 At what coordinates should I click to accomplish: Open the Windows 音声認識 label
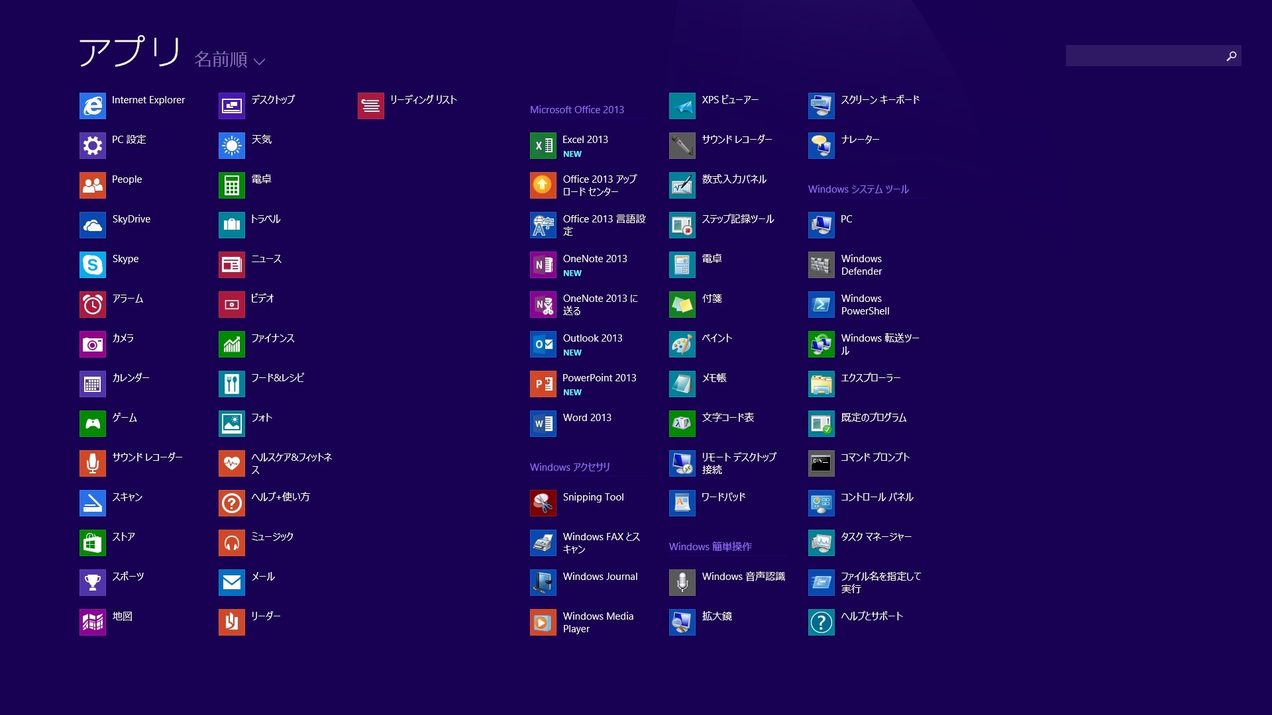coord(743,577)
